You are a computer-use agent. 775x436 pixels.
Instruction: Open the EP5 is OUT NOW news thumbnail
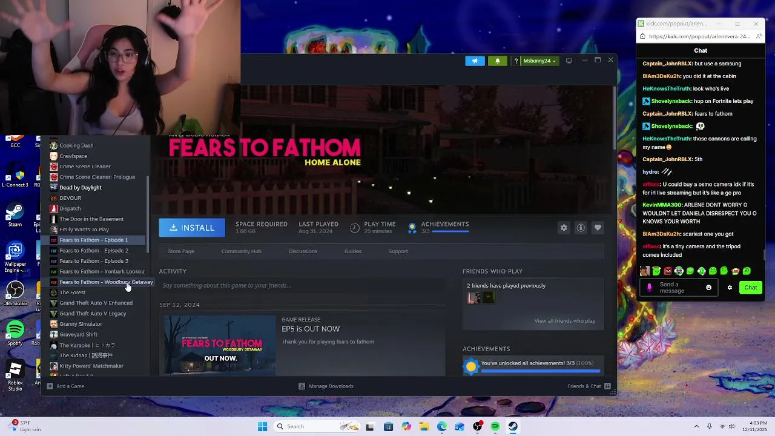[220, 345]
